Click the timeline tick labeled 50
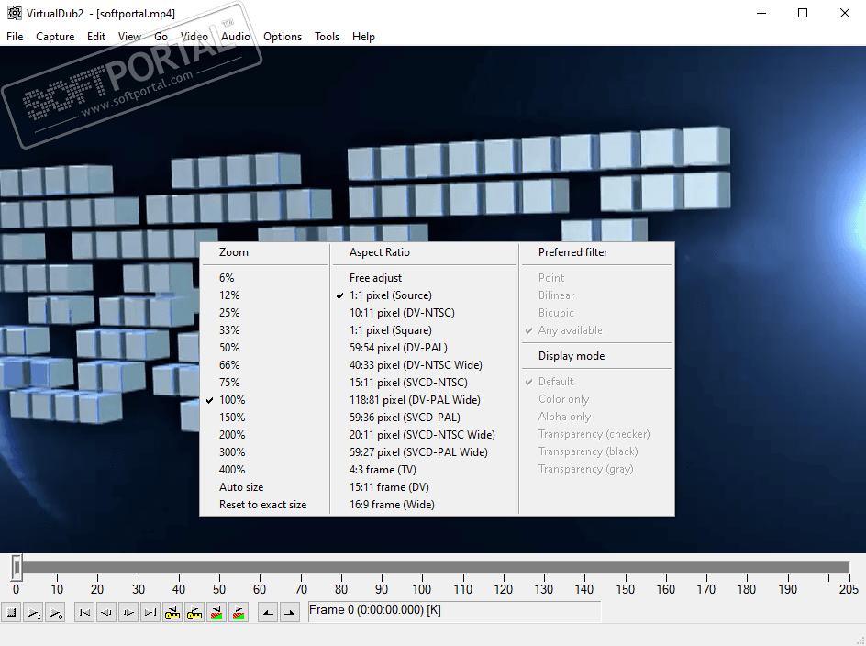The image size is (866, 646). (x=219, y=589)
